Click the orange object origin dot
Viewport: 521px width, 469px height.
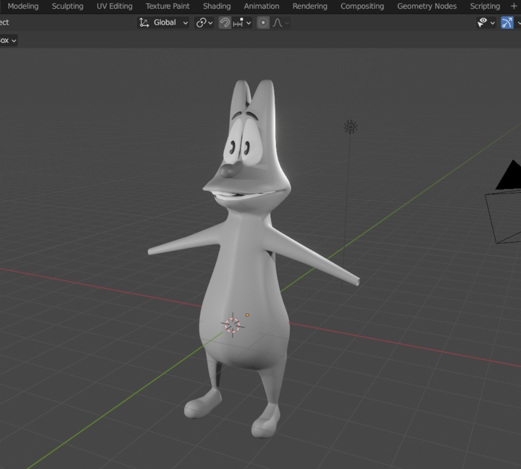coord(247,315)
